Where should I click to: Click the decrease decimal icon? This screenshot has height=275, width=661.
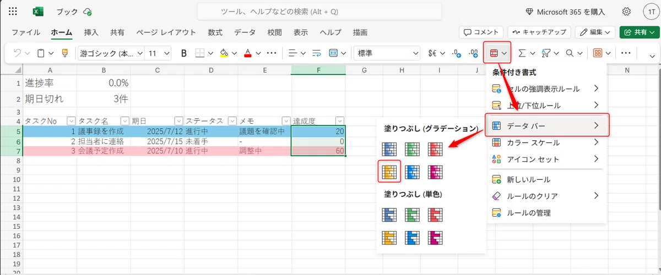tap(473, 53)
